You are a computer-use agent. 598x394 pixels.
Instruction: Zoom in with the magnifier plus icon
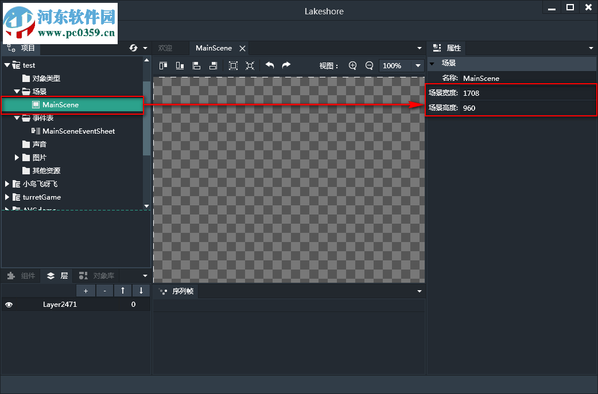pyautogui.click(x=353, y=65)
